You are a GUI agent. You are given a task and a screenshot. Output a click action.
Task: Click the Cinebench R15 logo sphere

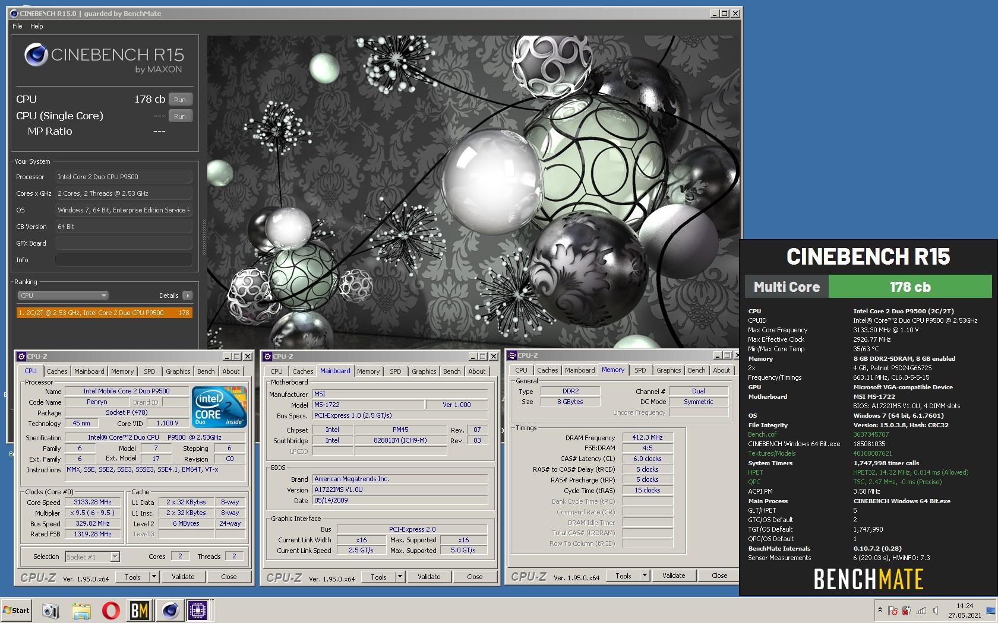coord(36,55)
